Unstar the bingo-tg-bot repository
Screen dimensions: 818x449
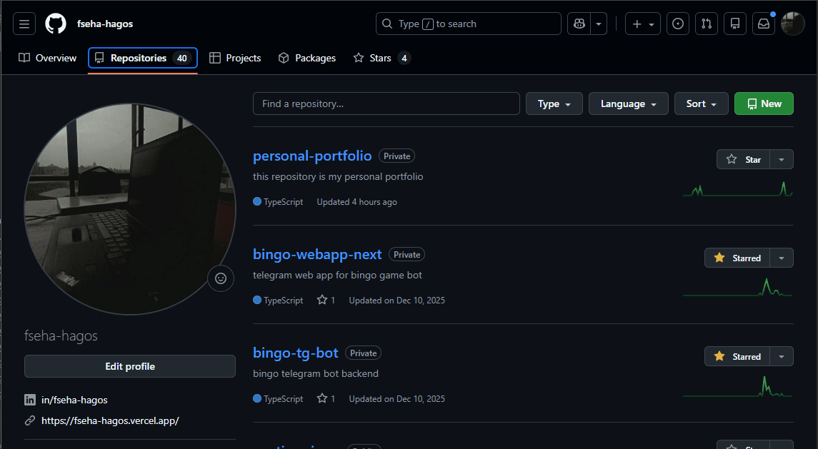tap(737, 357)
